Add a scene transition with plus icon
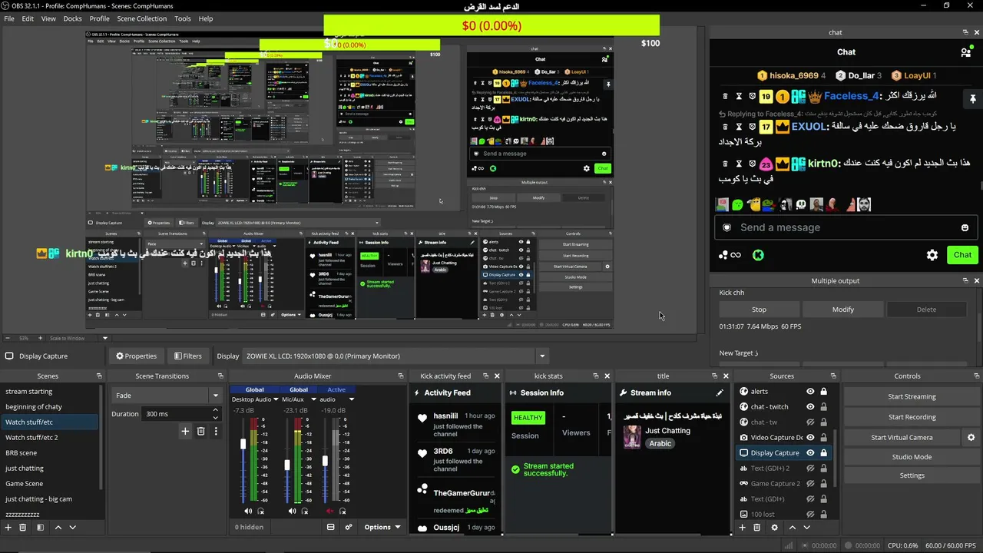Screen dimensions: 983x553 click(185, 432)
